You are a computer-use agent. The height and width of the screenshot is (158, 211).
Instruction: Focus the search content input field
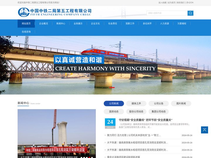click(167, 13)
